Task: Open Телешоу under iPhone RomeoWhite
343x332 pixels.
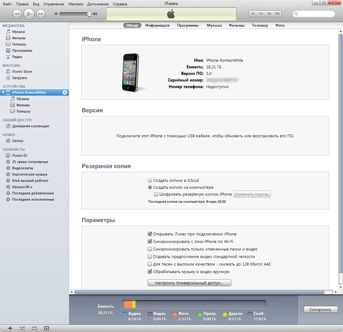Action: pyautogui.click(x=23, y=111)
